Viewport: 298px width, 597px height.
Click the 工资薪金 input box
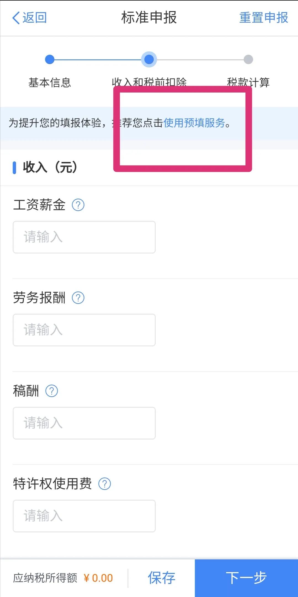coord(84,237)
